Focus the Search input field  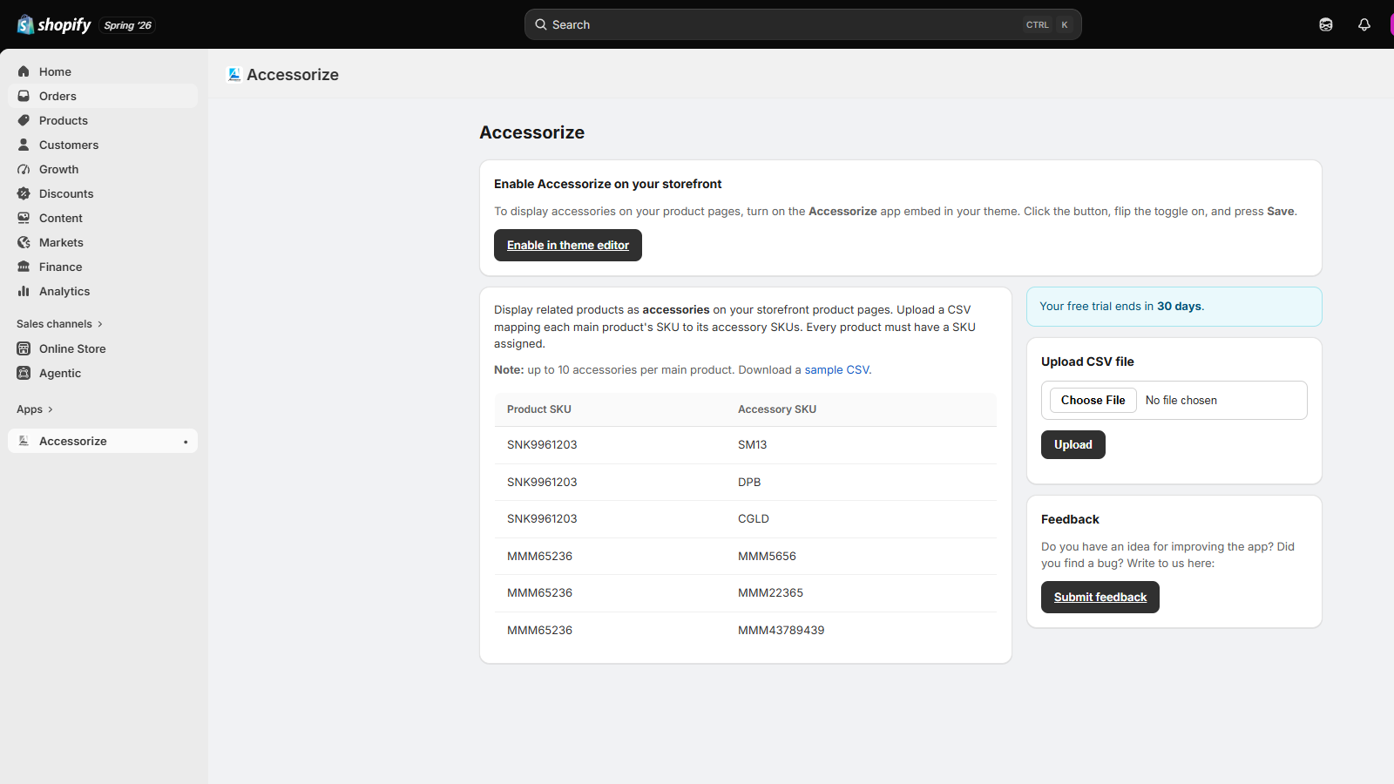pyautogui.click(x=803, y=24)
